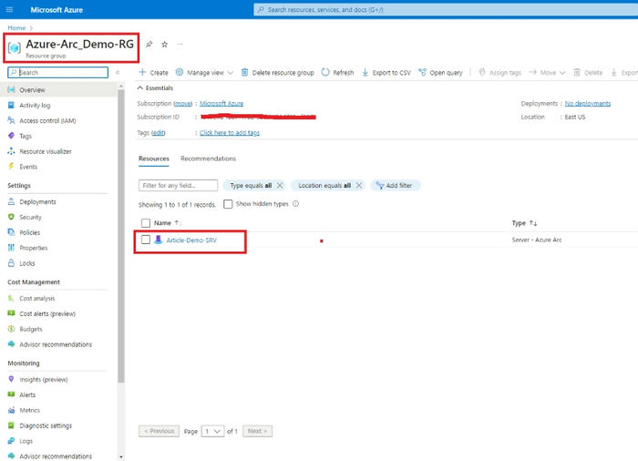Click Delete resource group
638x461 pixels.
click(x=277, y=72)
